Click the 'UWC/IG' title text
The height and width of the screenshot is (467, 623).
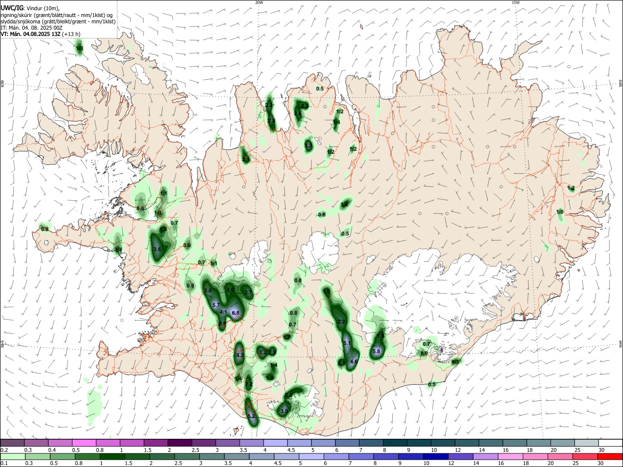coord(12,7)
